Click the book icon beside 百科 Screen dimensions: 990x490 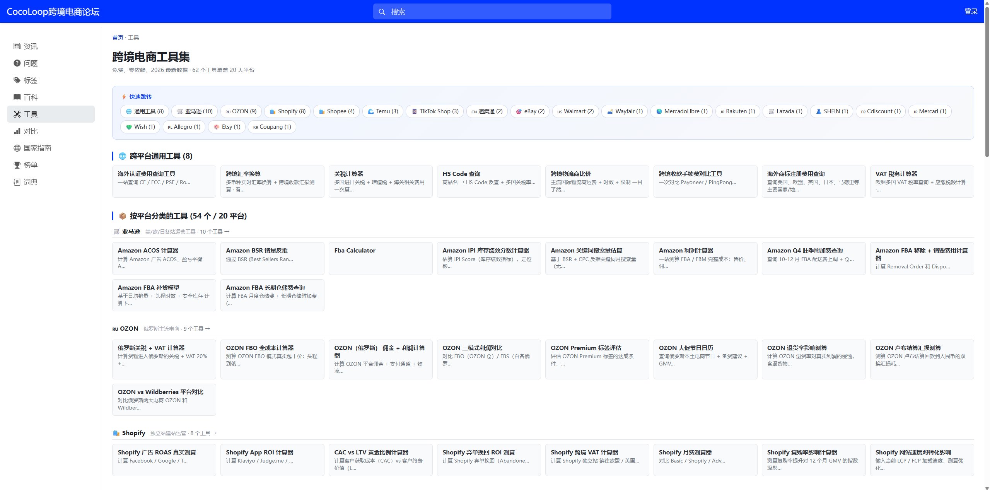coord(17,97)
